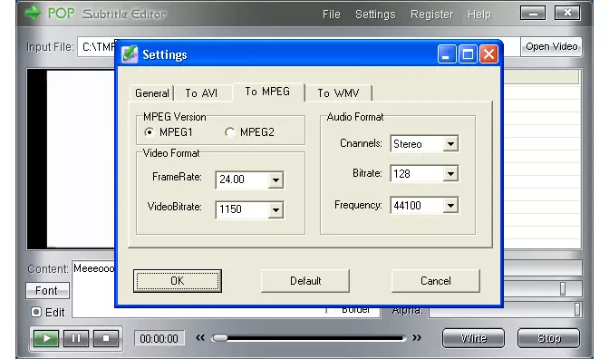This screenshot has height=359, width=609.
Task: Switch to the General tab
Action: coord(152,93)
